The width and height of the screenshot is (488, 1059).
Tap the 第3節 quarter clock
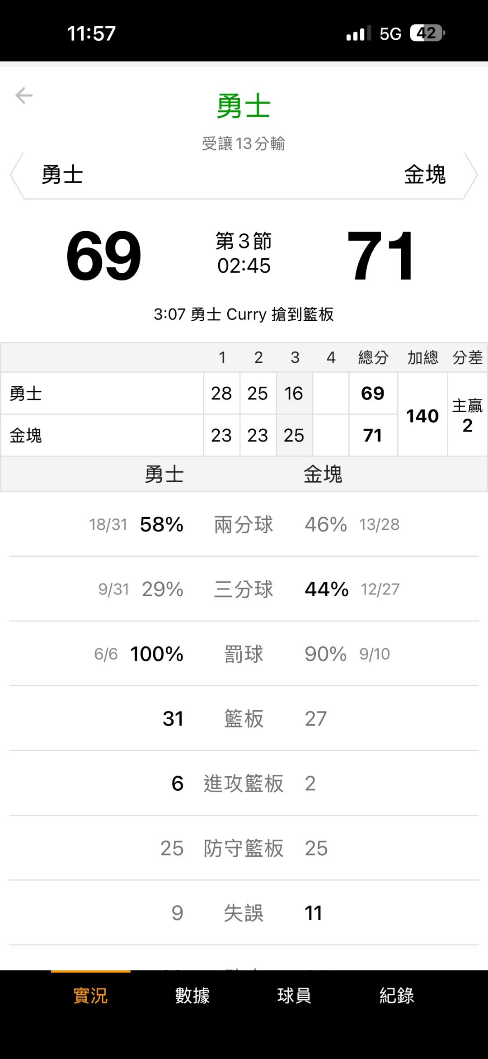[x=244, y=254]
